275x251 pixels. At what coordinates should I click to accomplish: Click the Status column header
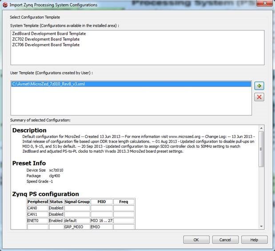coord(56,202)
